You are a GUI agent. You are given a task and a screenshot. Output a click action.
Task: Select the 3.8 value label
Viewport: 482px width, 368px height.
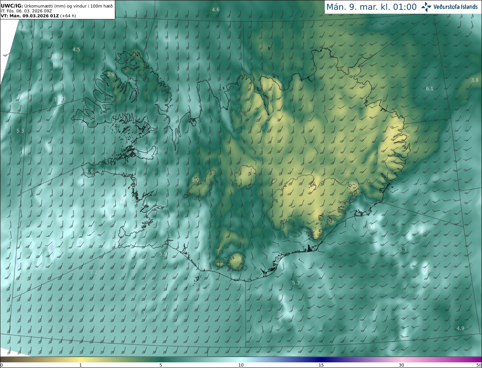(x=475, y=80)
